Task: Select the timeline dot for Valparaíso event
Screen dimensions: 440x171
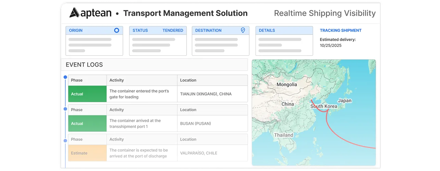Action: point(65,141)
